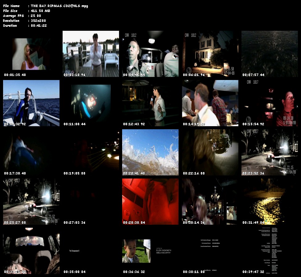Open the dark street thumbnail 00:19:05.88
Screen dimensions: 301x277
(91, 152)
